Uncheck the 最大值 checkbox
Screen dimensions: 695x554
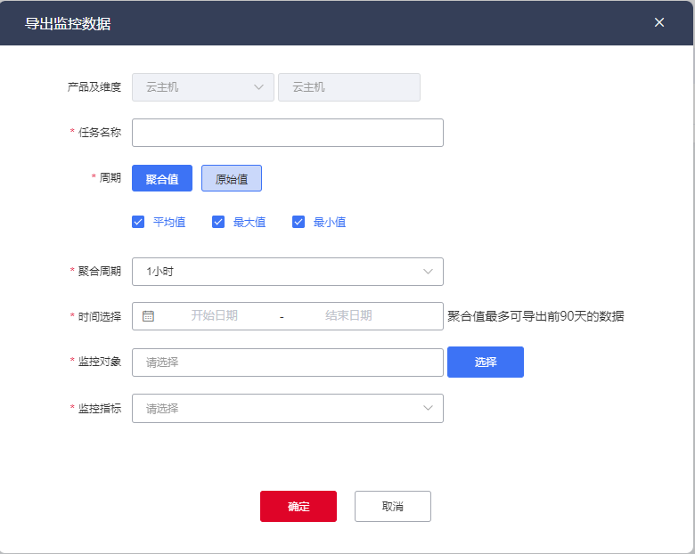pos(218,222)
